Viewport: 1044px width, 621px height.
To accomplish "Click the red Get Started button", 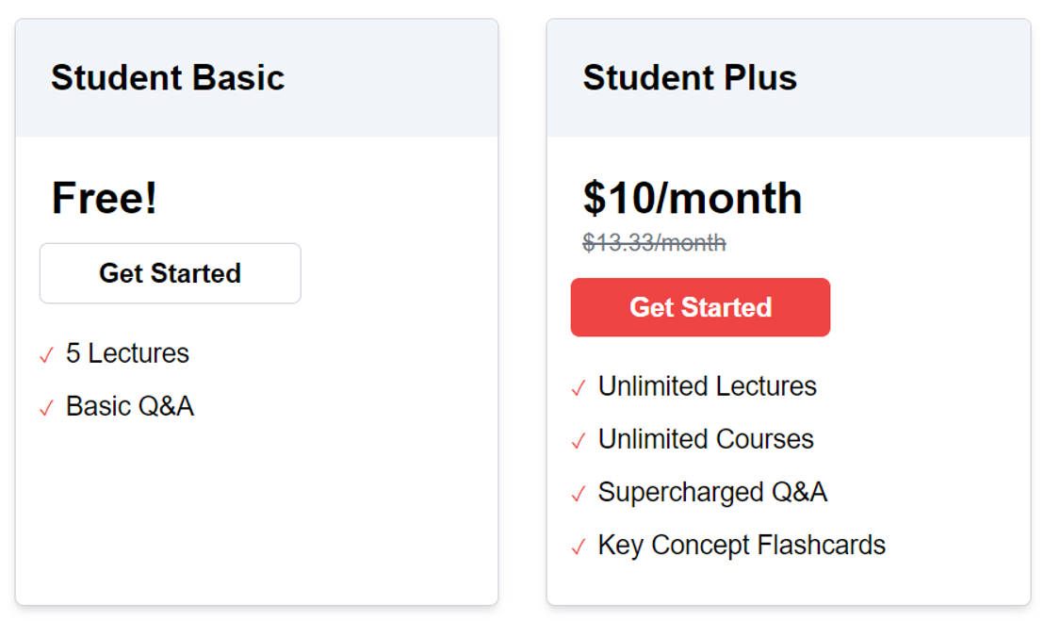I will click(x=700, y=307).
